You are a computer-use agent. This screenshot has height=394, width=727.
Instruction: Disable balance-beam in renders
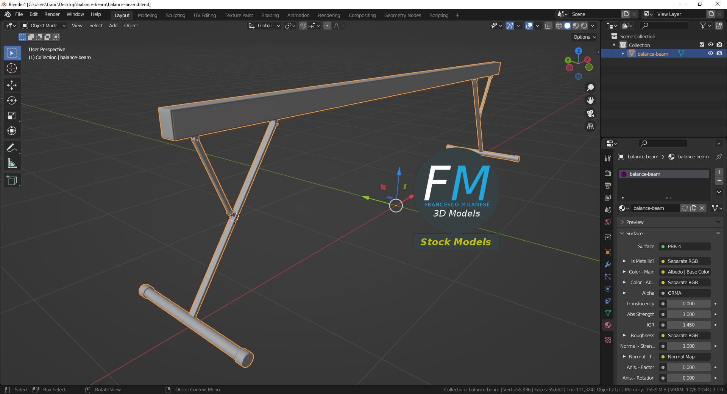click(x=719, y=53)
